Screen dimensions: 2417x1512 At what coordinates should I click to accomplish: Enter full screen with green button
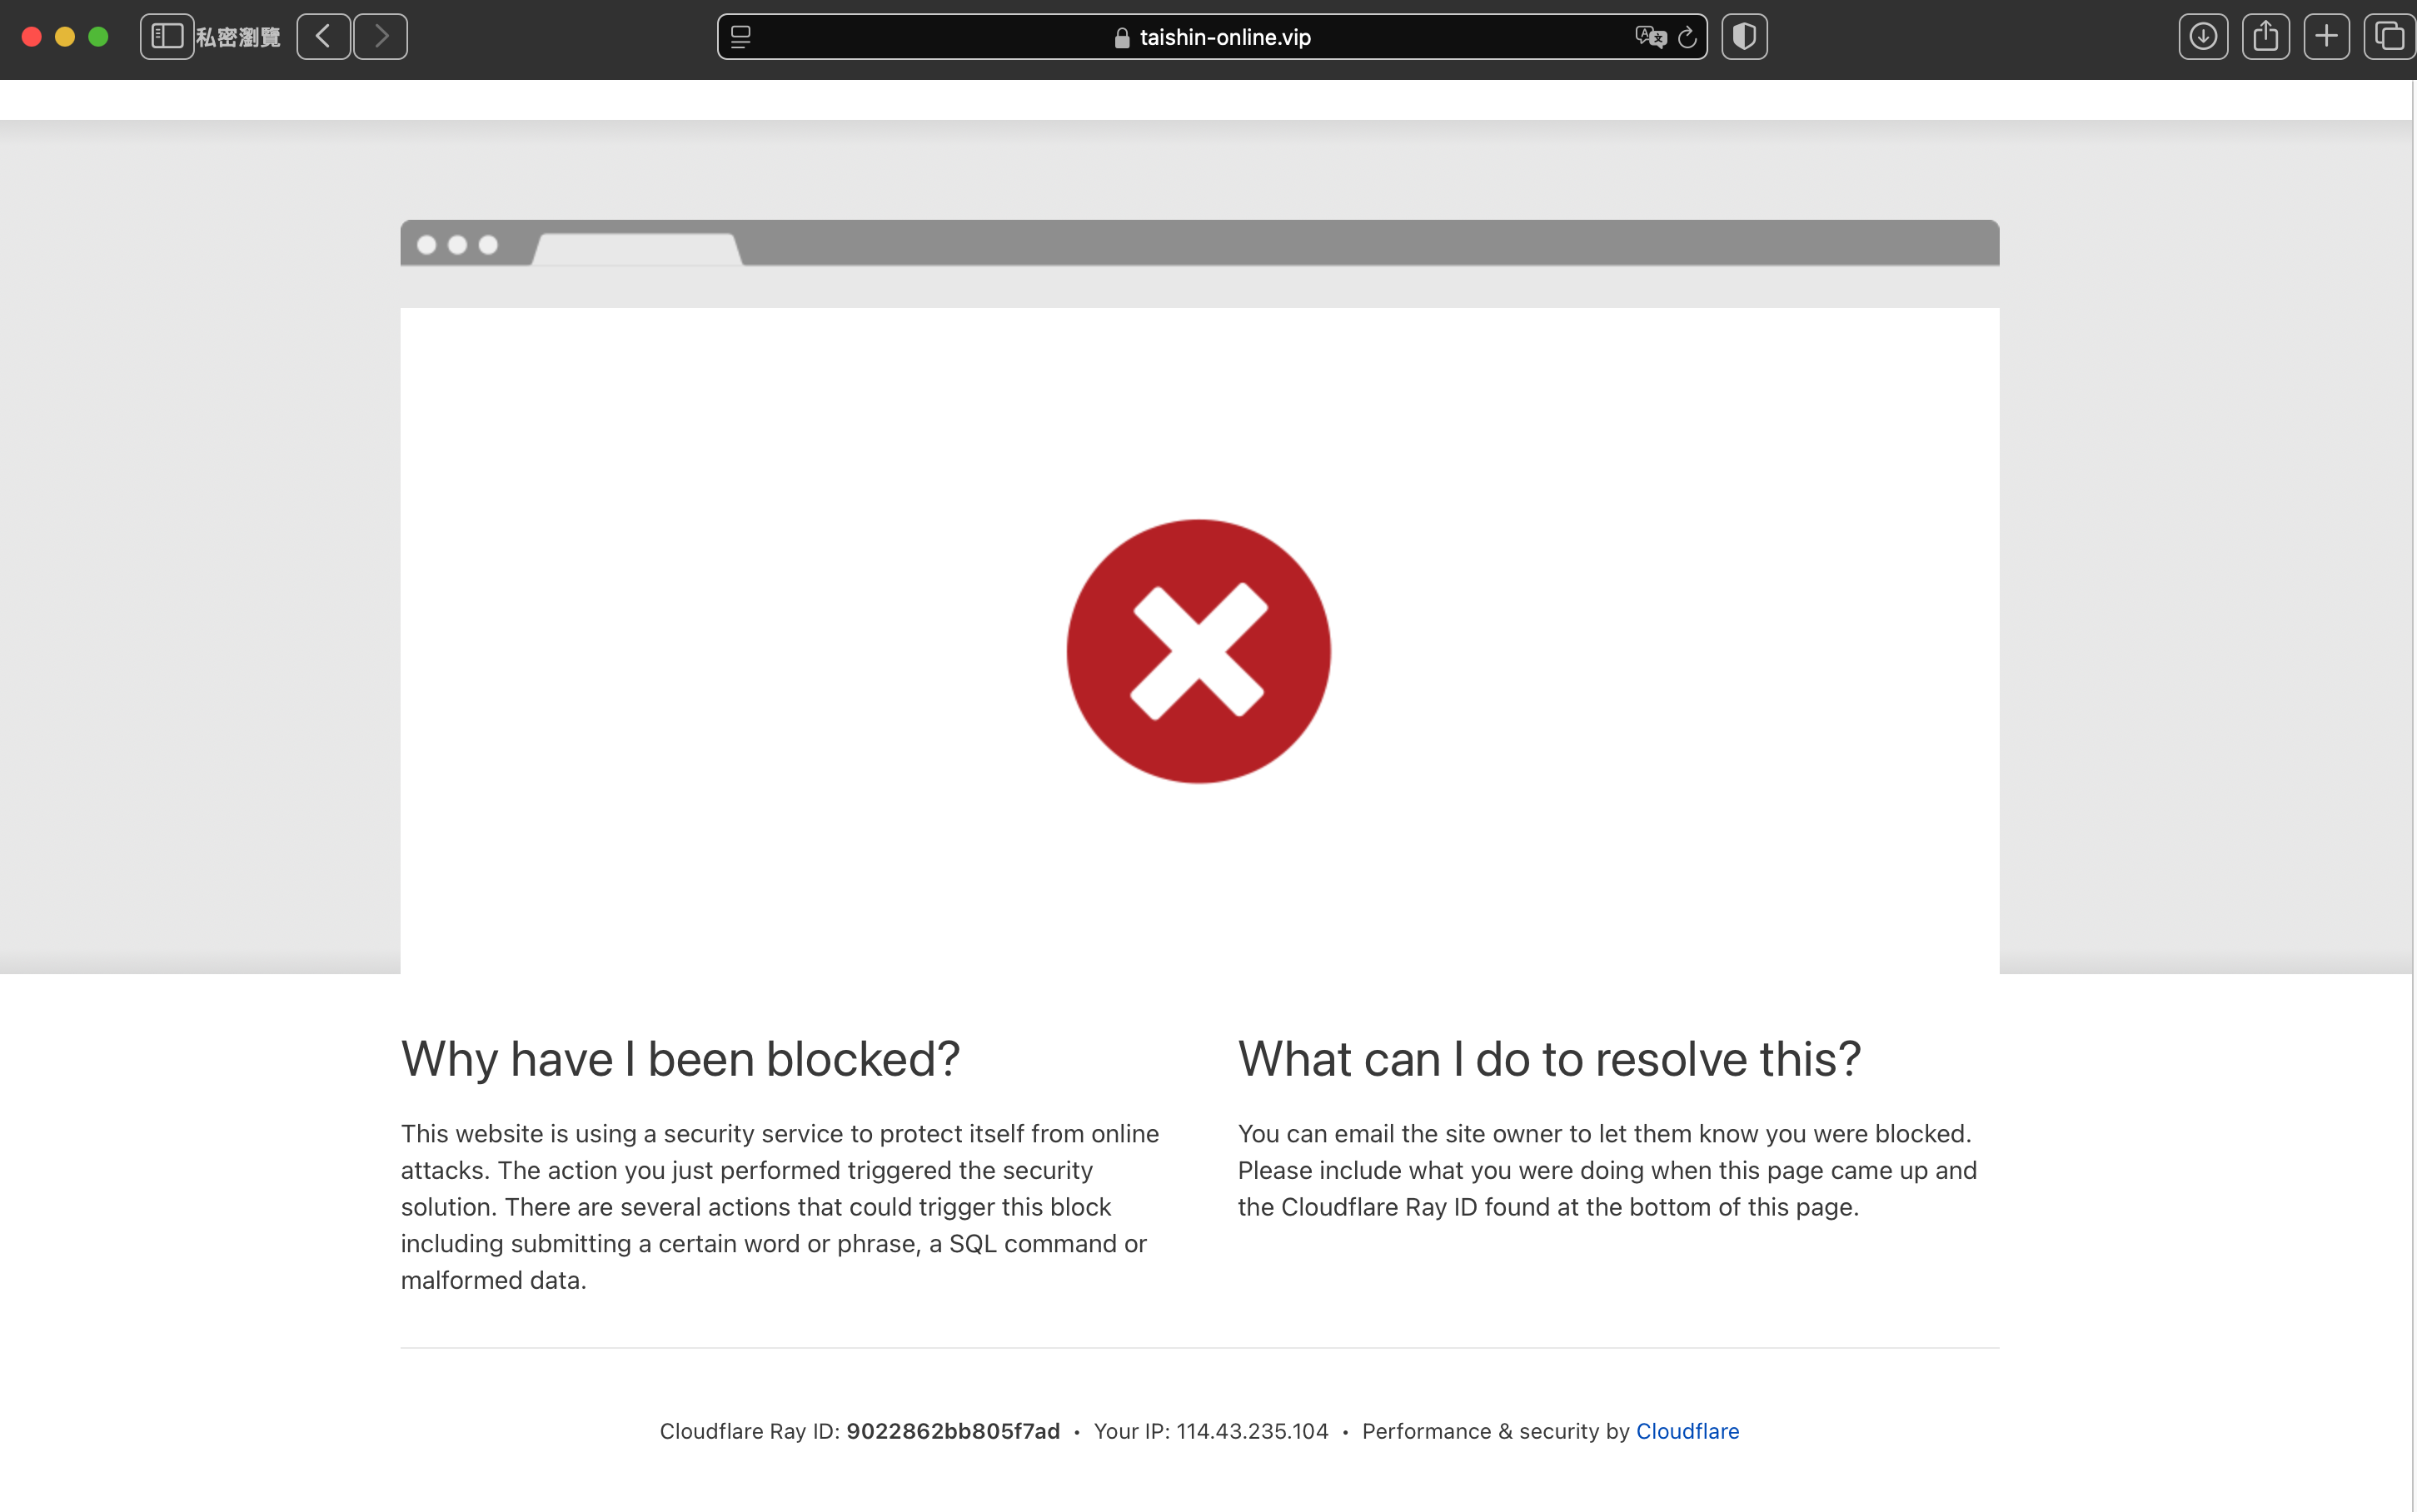[98, 37]
